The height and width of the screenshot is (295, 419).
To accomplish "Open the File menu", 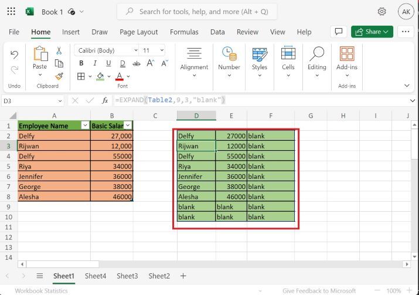I will pos(14,32).
